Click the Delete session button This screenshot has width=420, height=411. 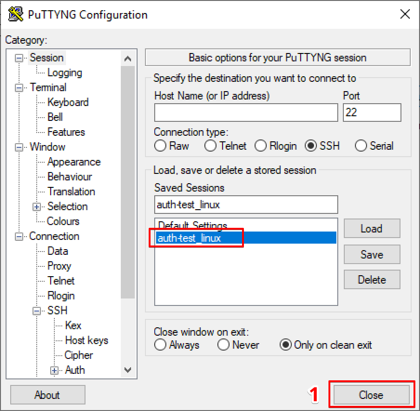click(x=372, y=279)
